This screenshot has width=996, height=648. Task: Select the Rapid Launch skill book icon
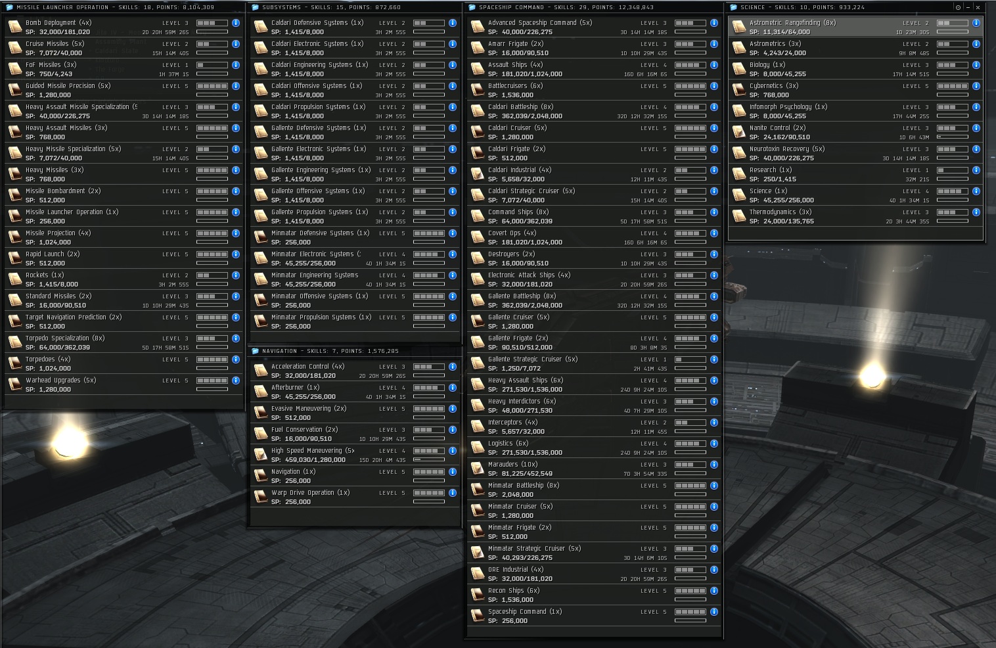point(15,258)
